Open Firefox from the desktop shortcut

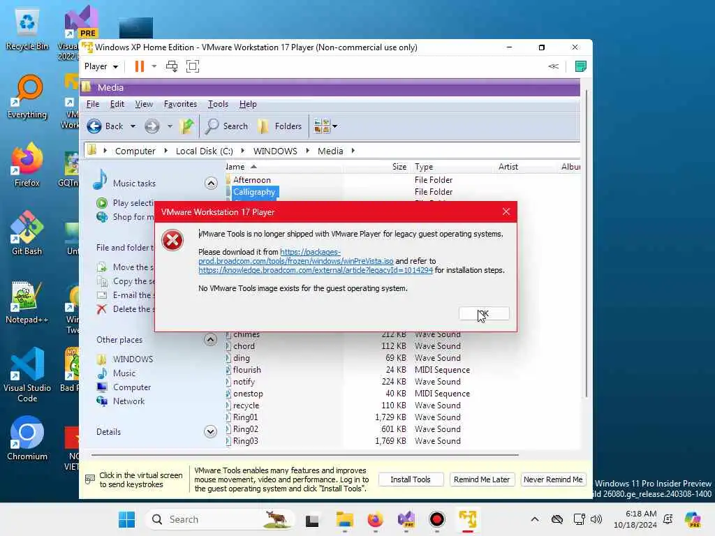pyautogui.click(x=27, y=165)
